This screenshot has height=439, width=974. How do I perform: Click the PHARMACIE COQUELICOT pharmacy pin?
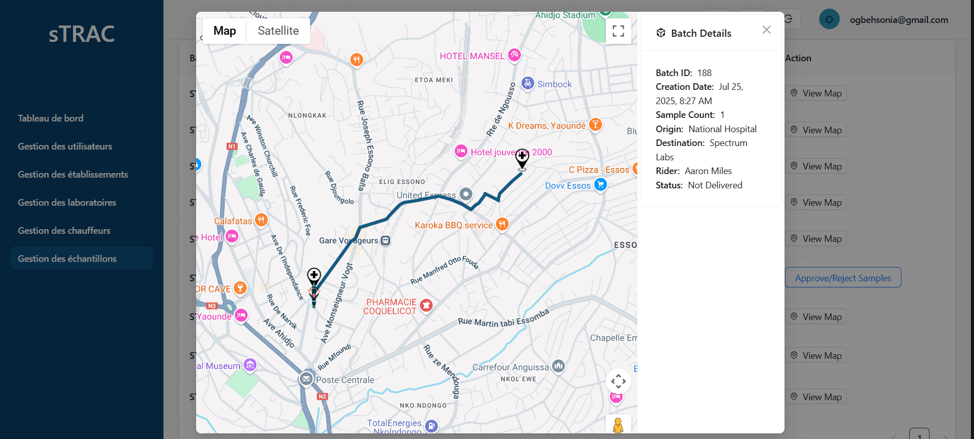click(426, 305)
